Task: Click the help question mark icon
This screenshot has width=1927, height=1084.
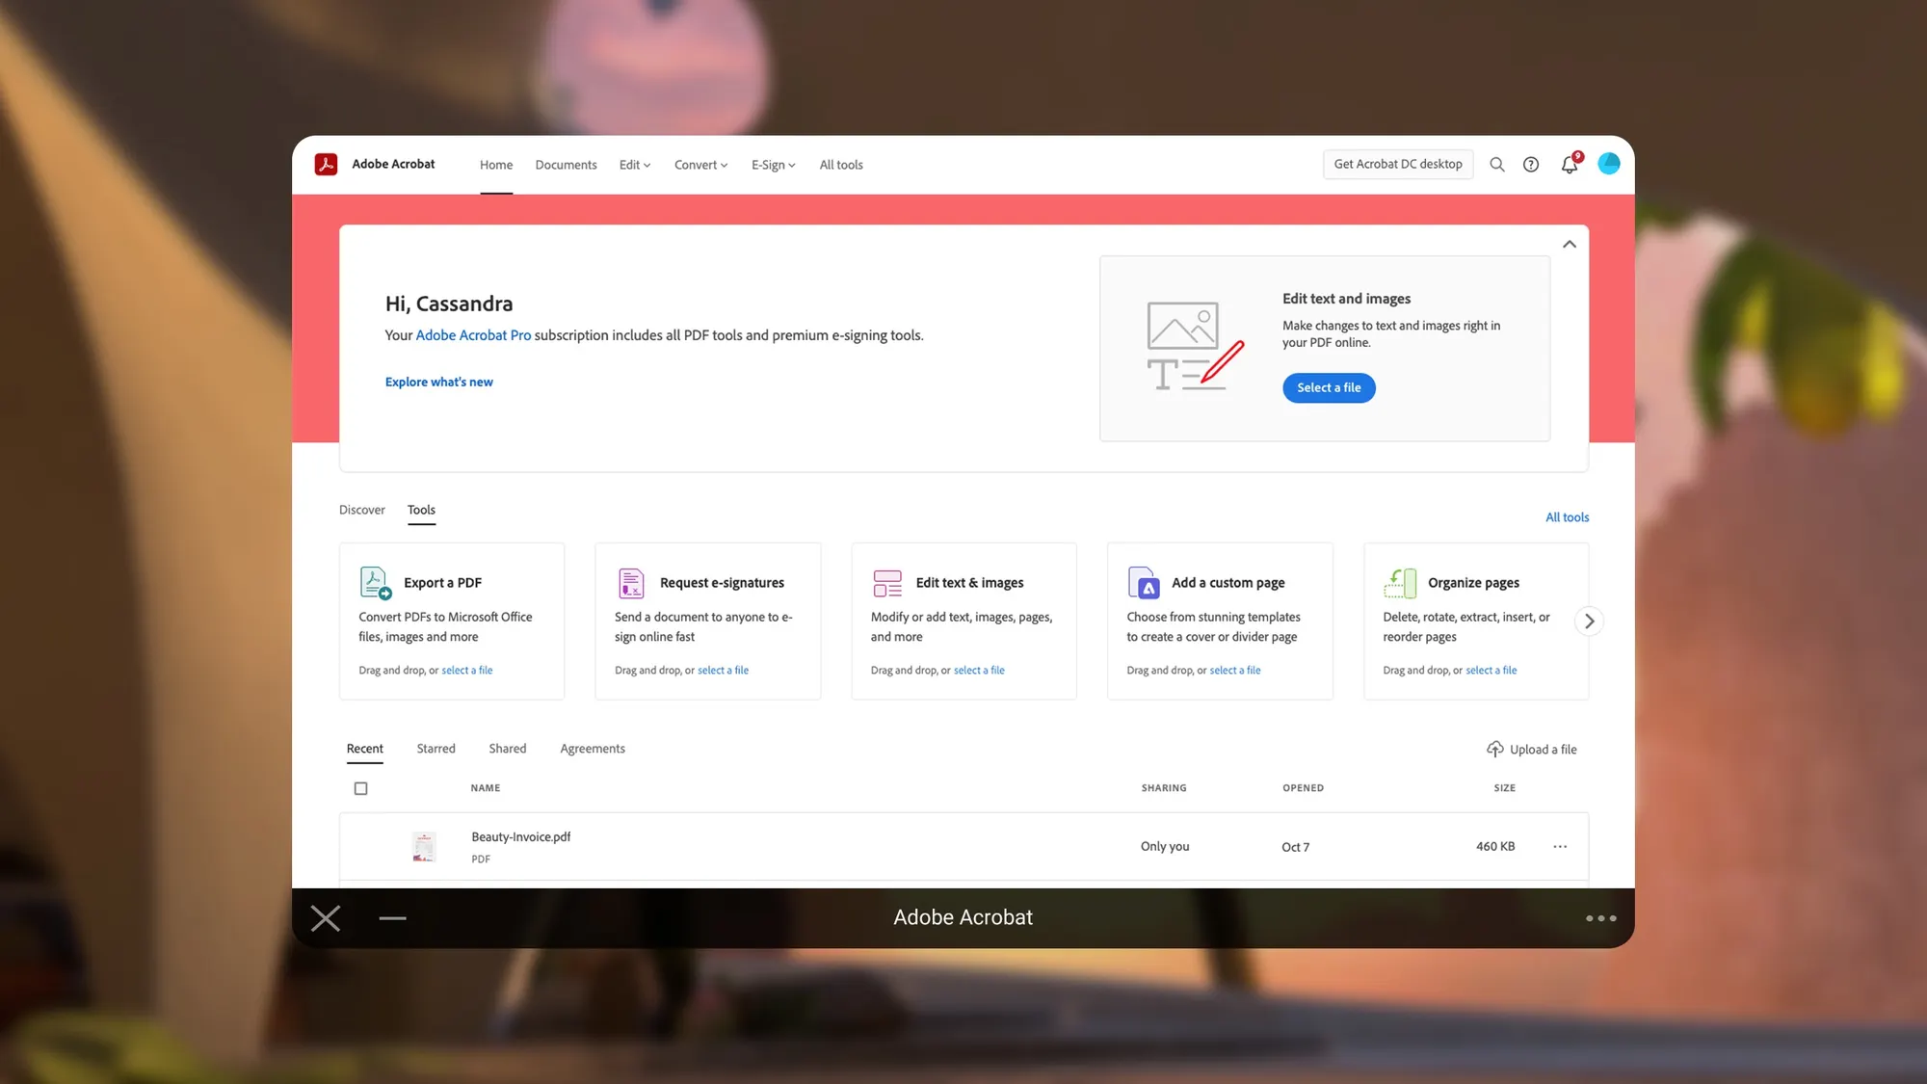Action: pos(1531,164)
